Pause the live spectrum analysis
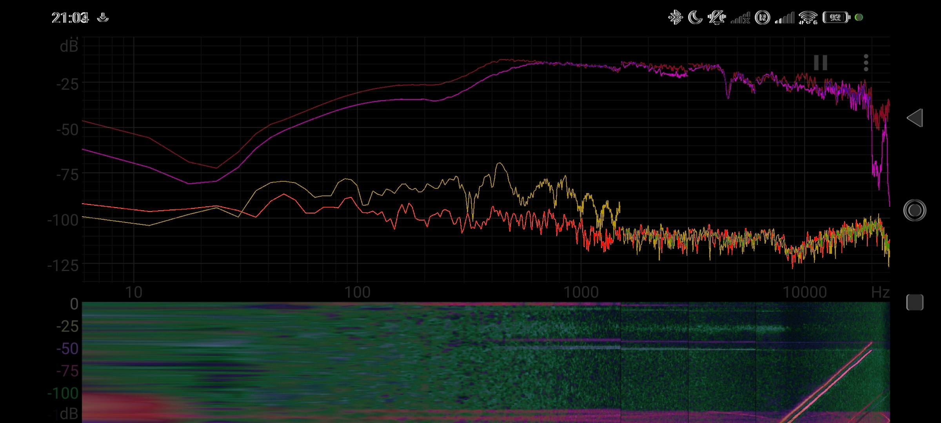The width and height of the screenshot is (941, 423). point(820,63)
